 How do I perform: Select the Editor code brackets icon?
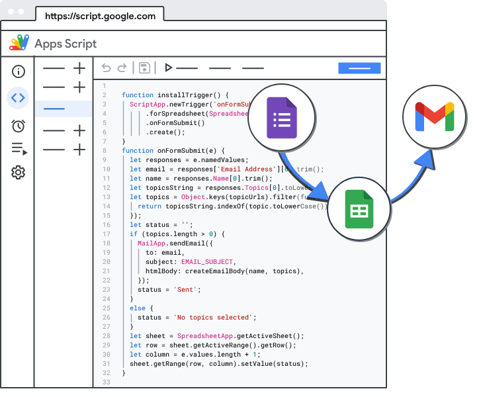coord(18,98)
